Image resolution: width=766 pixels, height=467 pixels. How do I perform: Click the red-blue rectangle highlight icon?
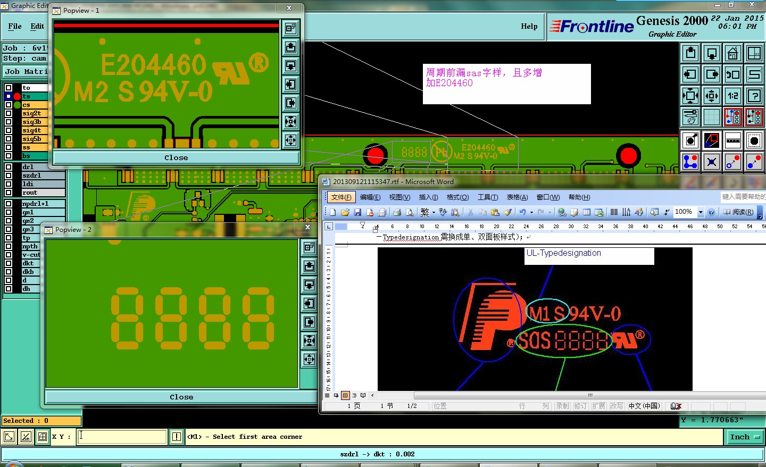712,140
